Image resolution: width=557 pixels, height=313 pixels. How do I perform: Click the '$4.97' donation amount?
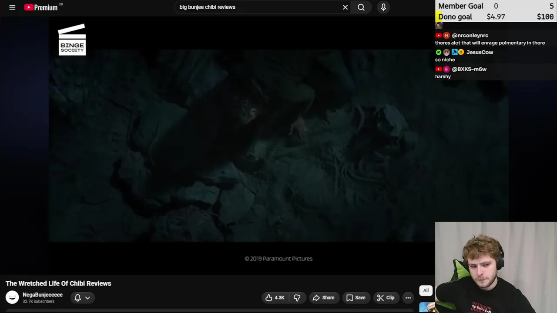(x=496, y=17)
